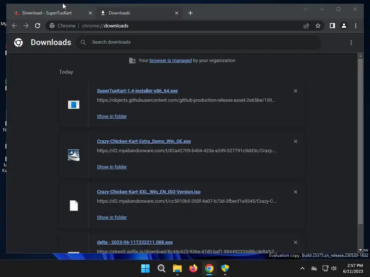The width and height of the screenshot is (370, 277).
Task: Open Crazy-Chicken-Kart-XXL ISO file link
Action: point(149,192)
